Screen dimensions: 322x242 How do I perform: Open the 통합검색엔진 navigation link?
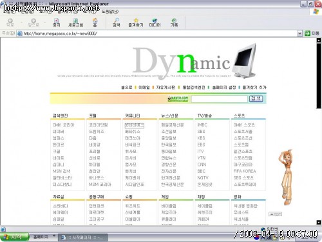[x=194, y=87]
